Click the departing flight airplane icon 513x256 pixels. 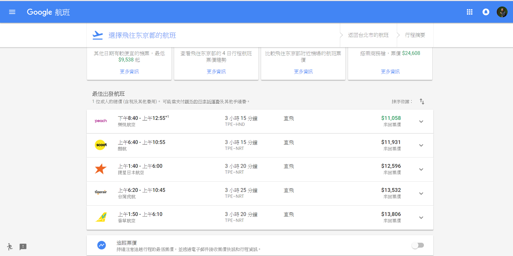(97, 35)
